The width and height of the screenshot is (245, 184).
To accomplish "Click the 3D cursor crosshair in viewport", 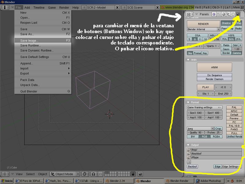I will click(110, 114).
